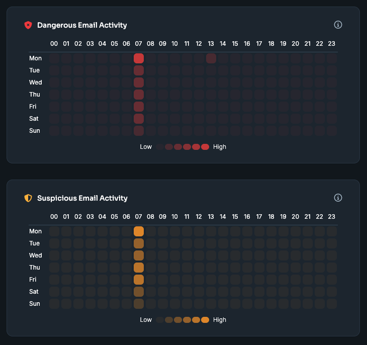This screenshot has height=345, width=367.
Task: Click the 07 hour header in Dangerous heatmap
Action: 138,44
